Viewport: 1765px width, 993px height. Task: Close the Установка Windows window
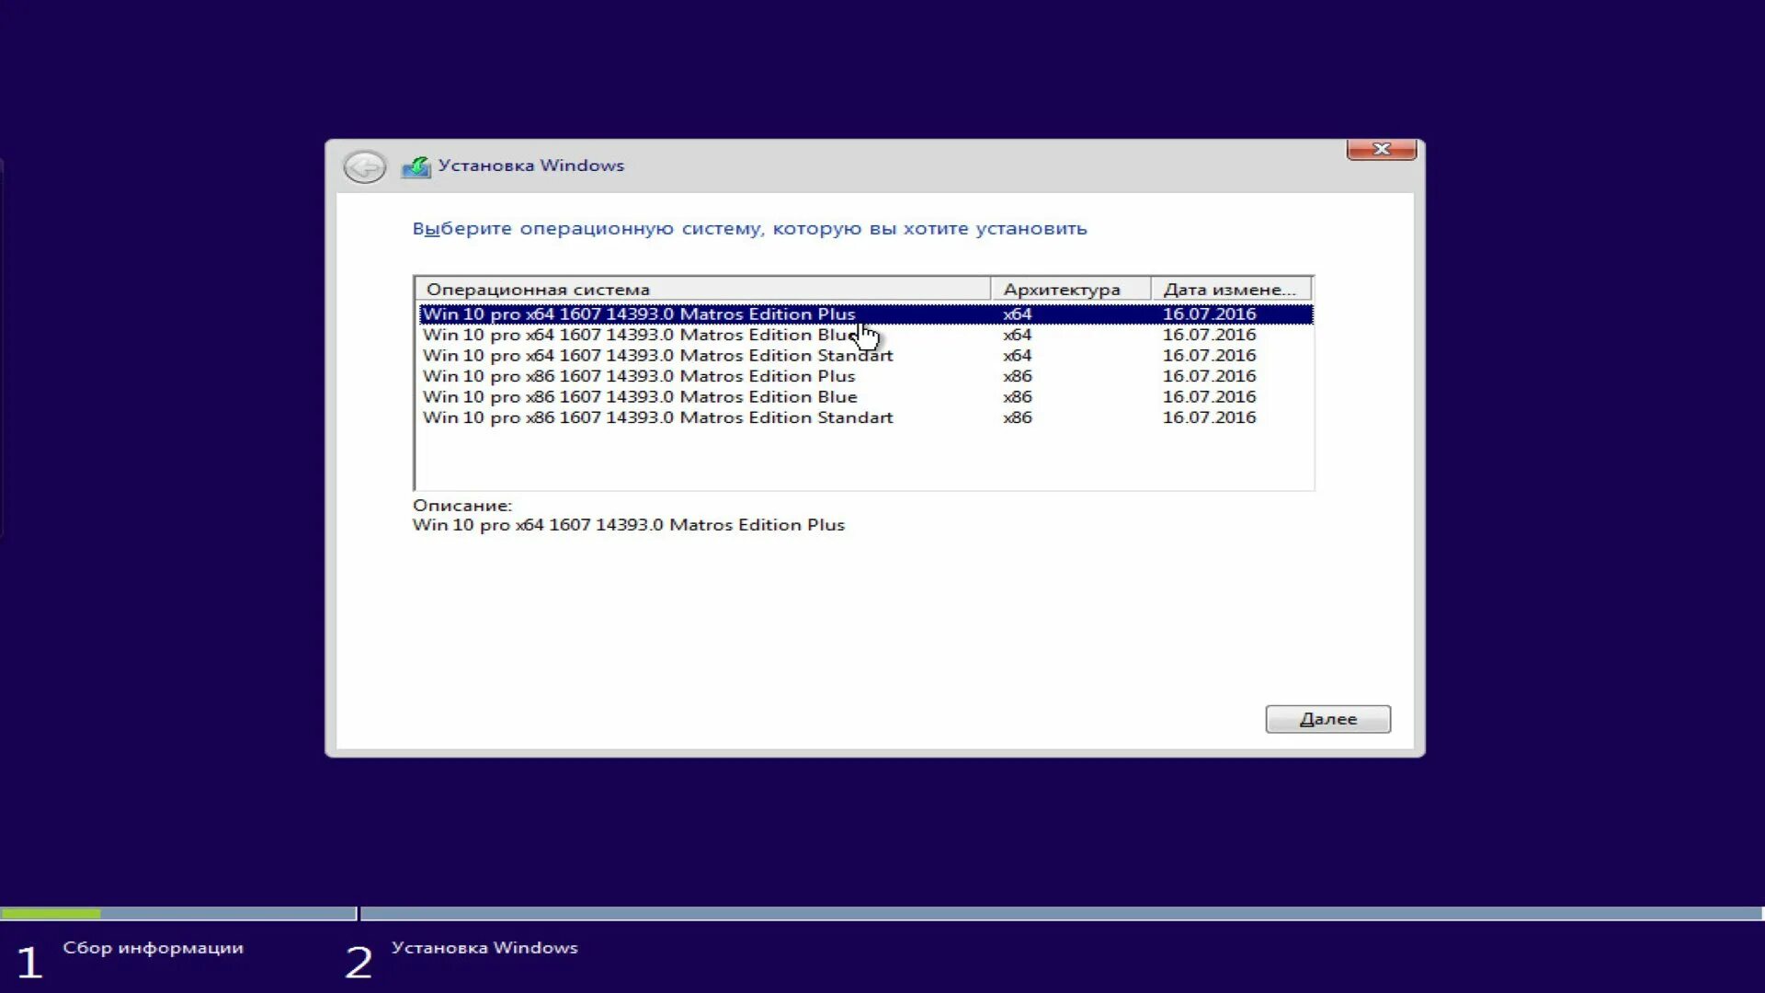1382,149
